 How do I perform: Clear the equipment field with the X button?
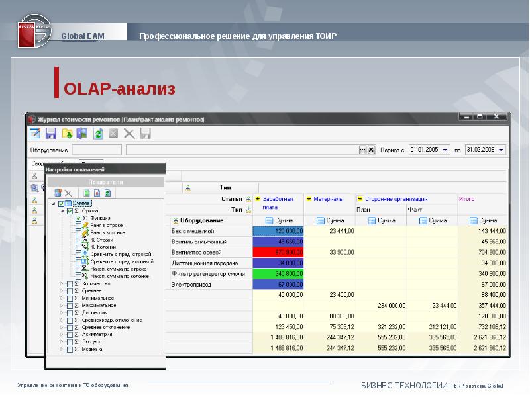[x=371, y=150]
